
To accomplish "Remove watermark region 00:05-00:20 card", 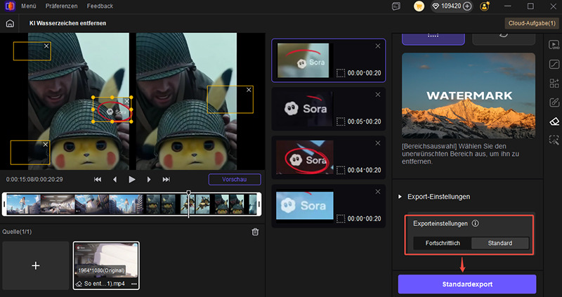I will coord(378,95).
